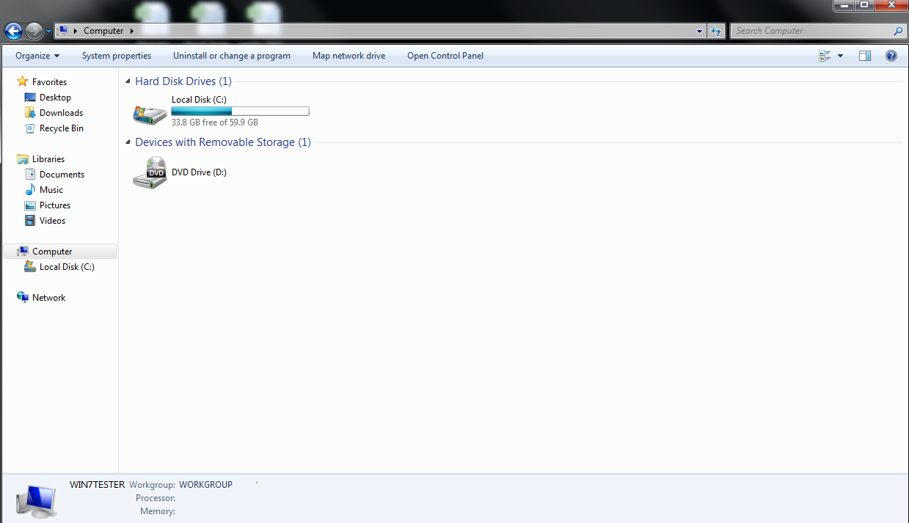
Task: Toggle the preview pane button
Action: [x=865, y=56]
